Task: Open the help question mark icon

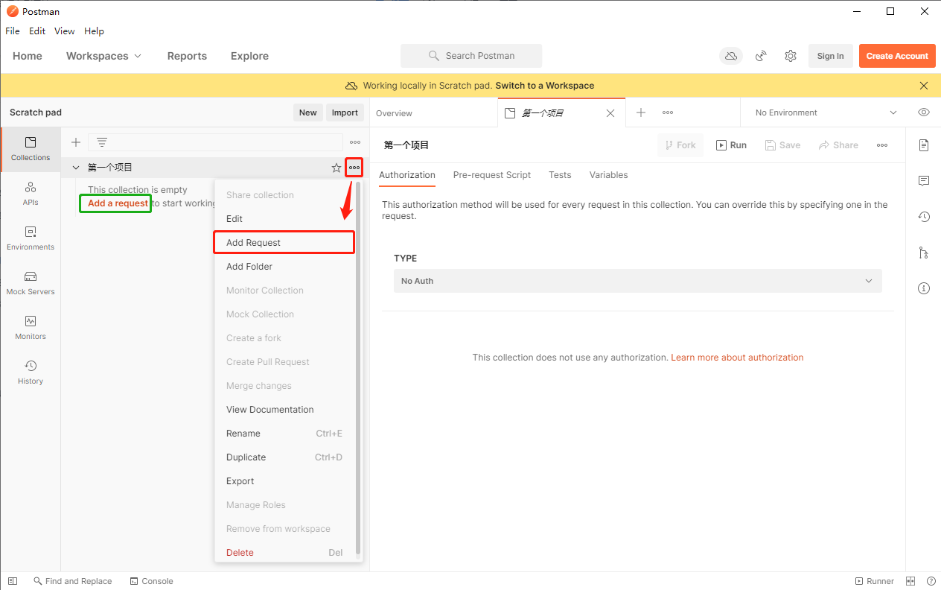Action: (931, 581)
